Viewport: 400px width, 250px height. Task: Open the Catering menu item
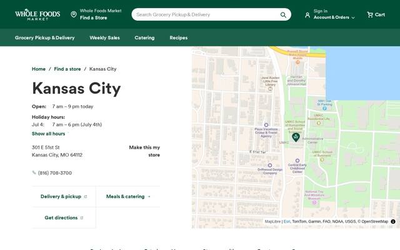click(x=144, y=37)
